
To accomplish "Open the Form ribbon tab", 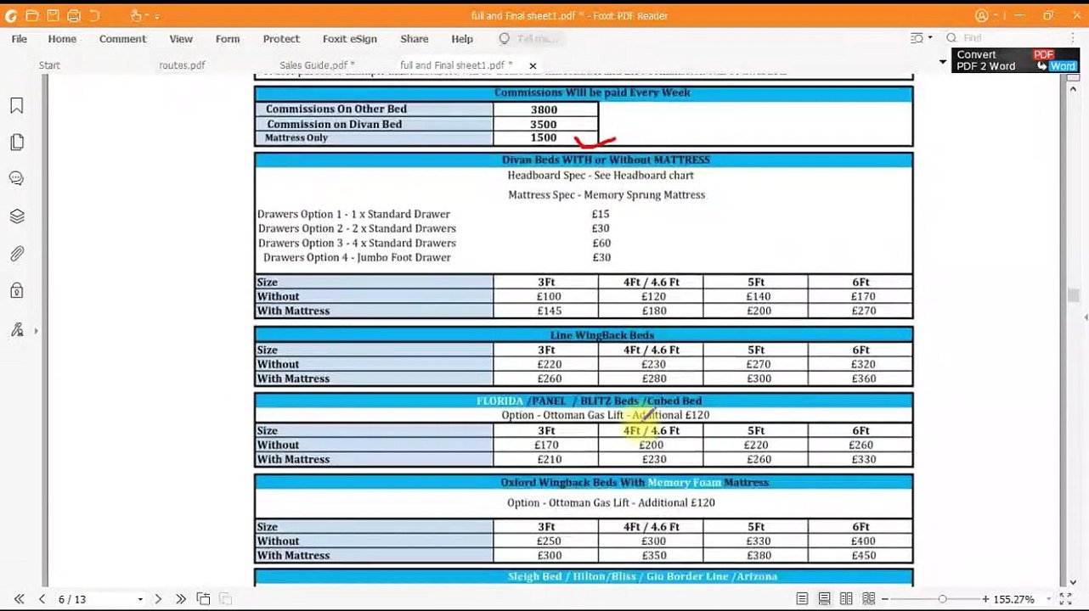I will 228,39.
